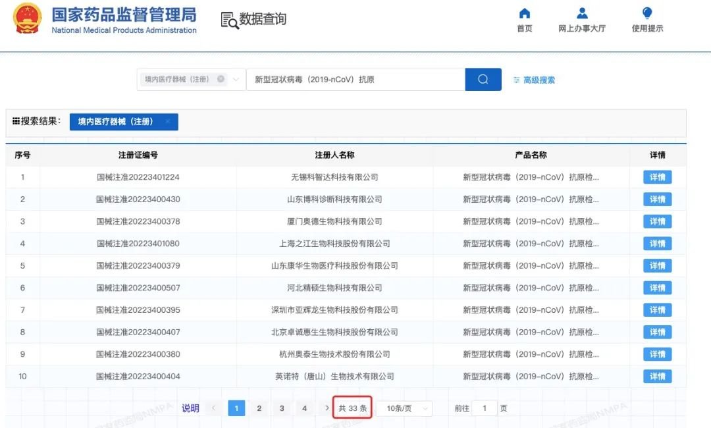Screen dimensions: 711x428
Task: Click the 注册证编号 column header
Action: coord(138,155)
